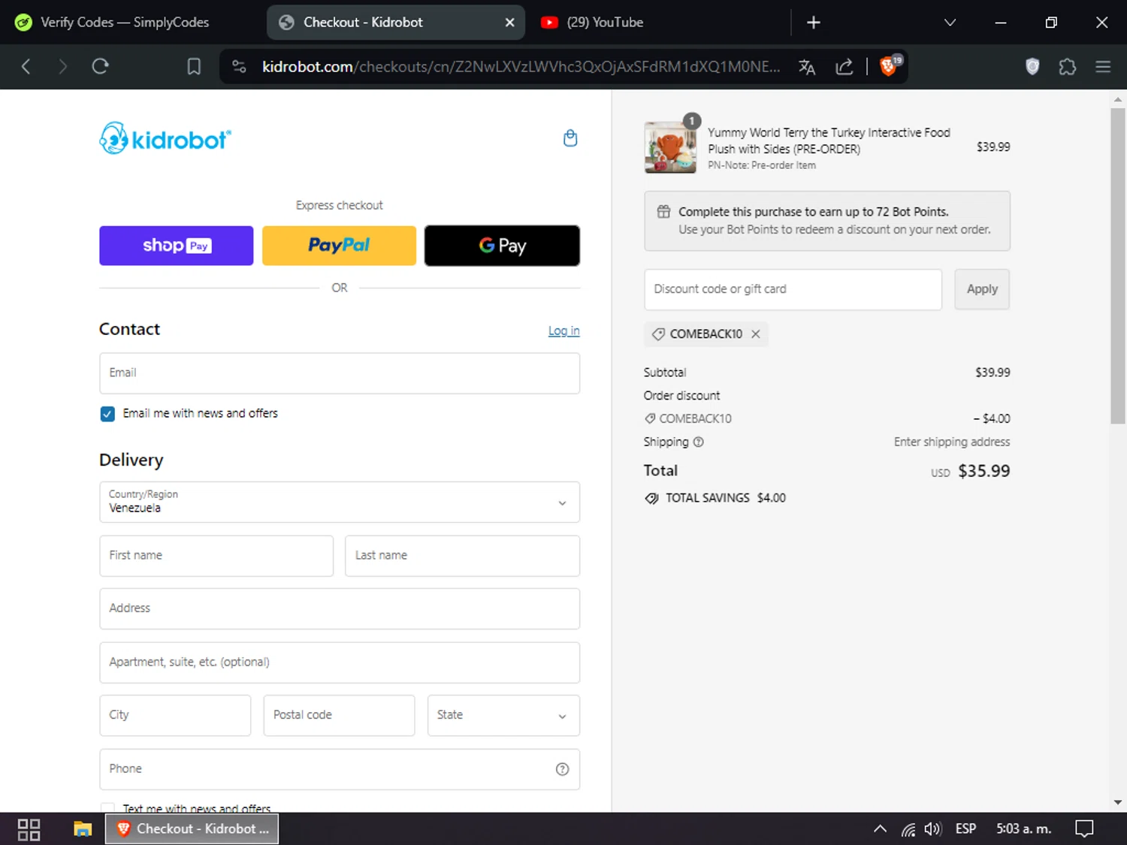This screenshot has height=845, width=1127.
Task: Open the Brave VPN shield icon
Action: click(1032, 67)
